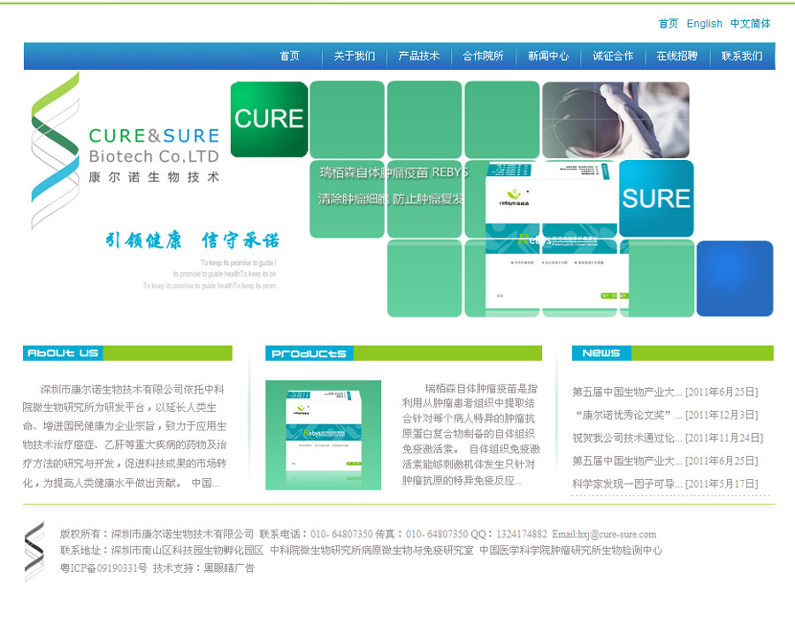Viewport: 795px width, 617px height.
Task: Click the [2011年11月24日] news date
Action: [x=724, y=438]
